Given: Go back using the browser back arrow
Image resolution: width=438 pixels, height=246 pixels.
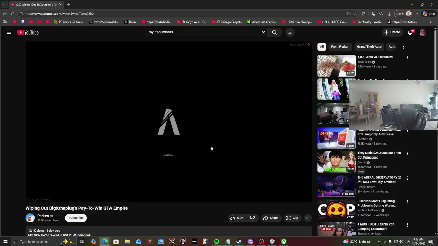Looking at the screenshot, I should [4, 14].
